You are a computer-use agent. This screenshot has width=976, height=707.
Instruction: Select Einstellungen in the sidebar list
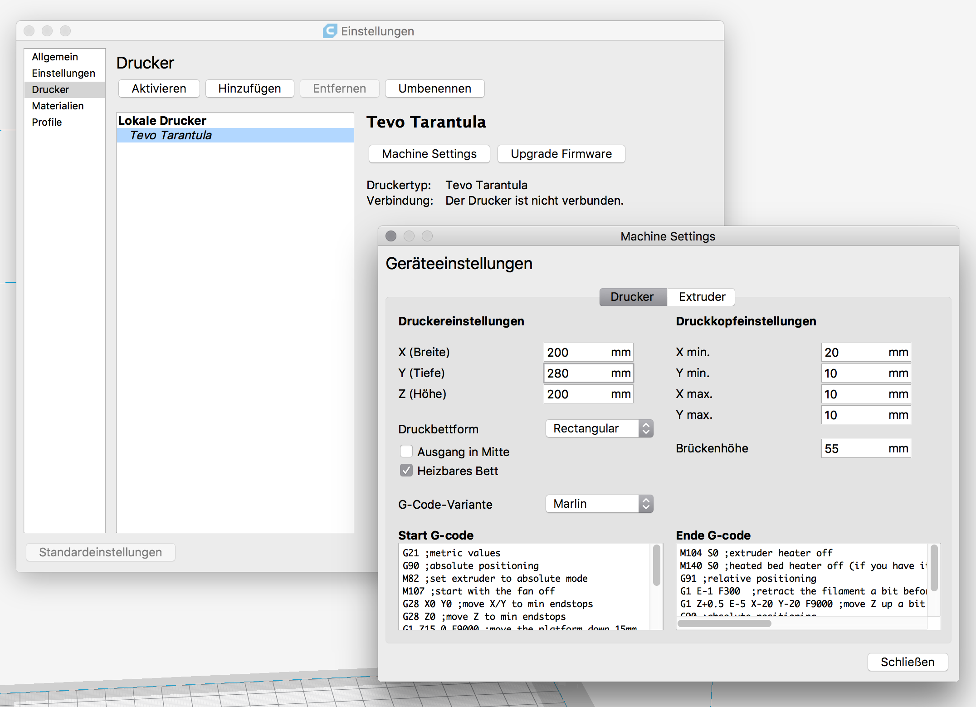[x=64, y=73]
